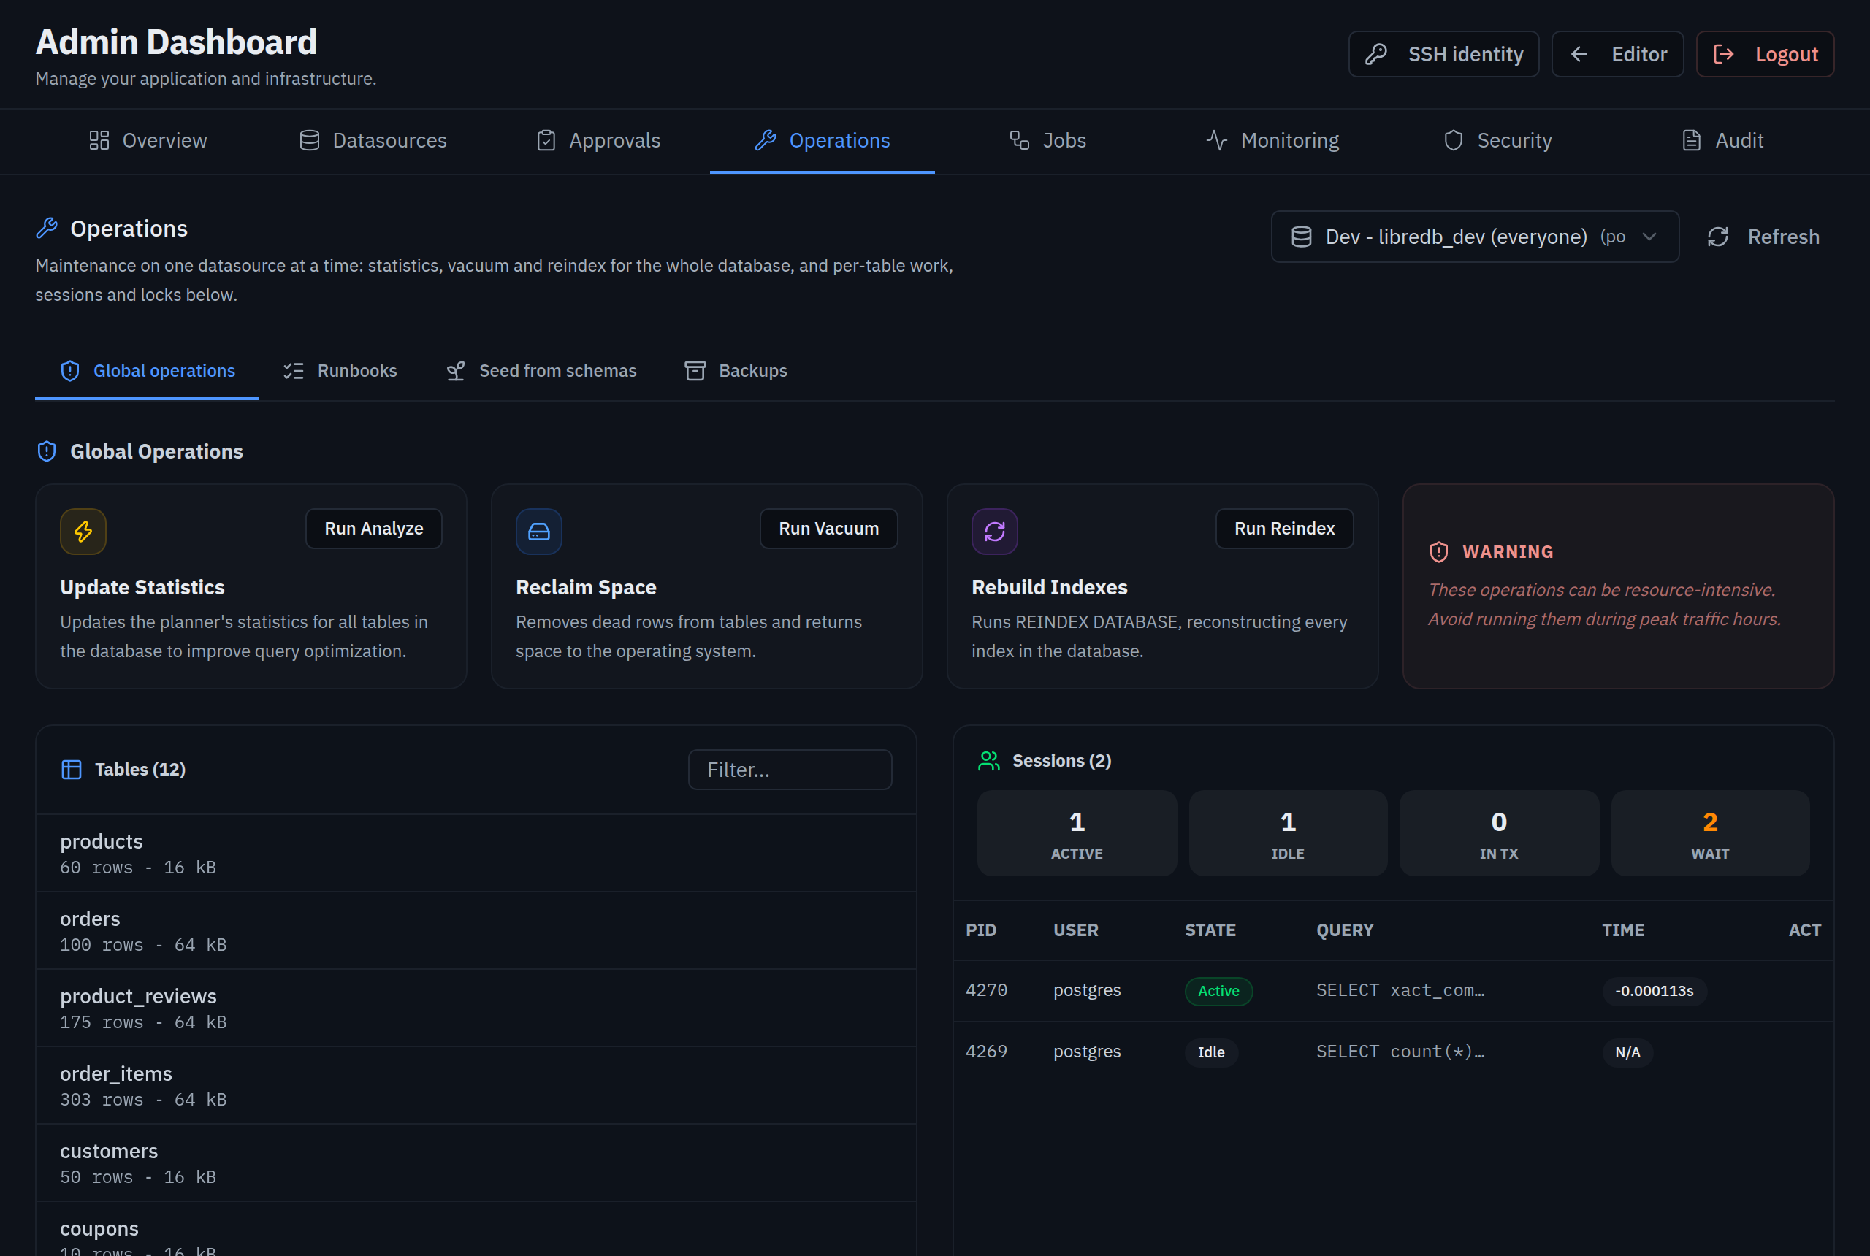This screenshot has width=1870, height=1256.
Task: Click the ACTIVE sessions count card
Action: tap(1076, 833)
